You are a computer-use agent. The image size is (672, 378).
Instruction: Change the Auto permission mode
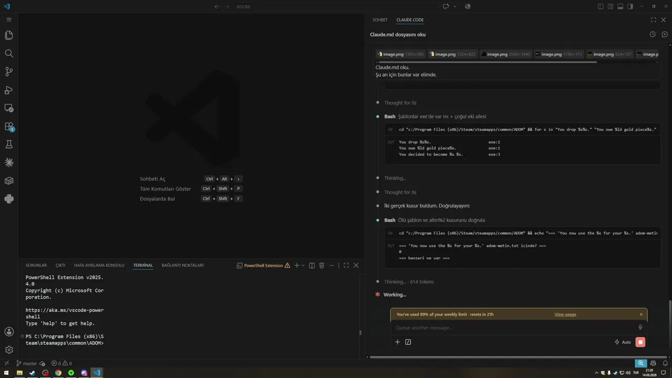623,342
